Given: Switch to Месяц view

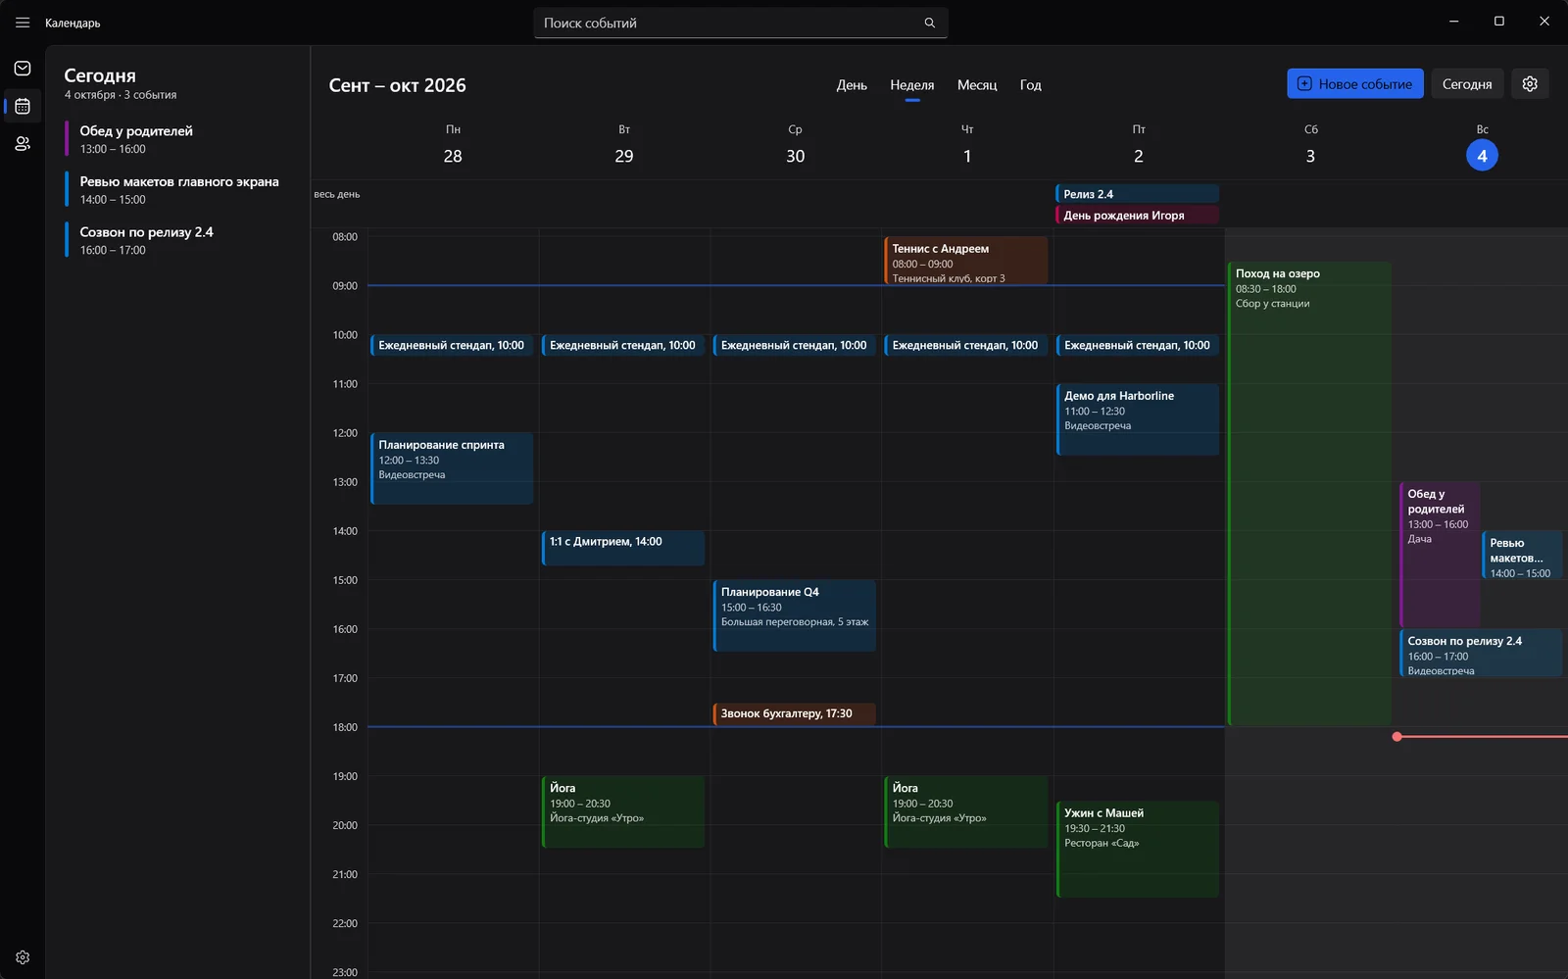Looking at the screenshot, I should pyautogui.click(x=977, y=85).
